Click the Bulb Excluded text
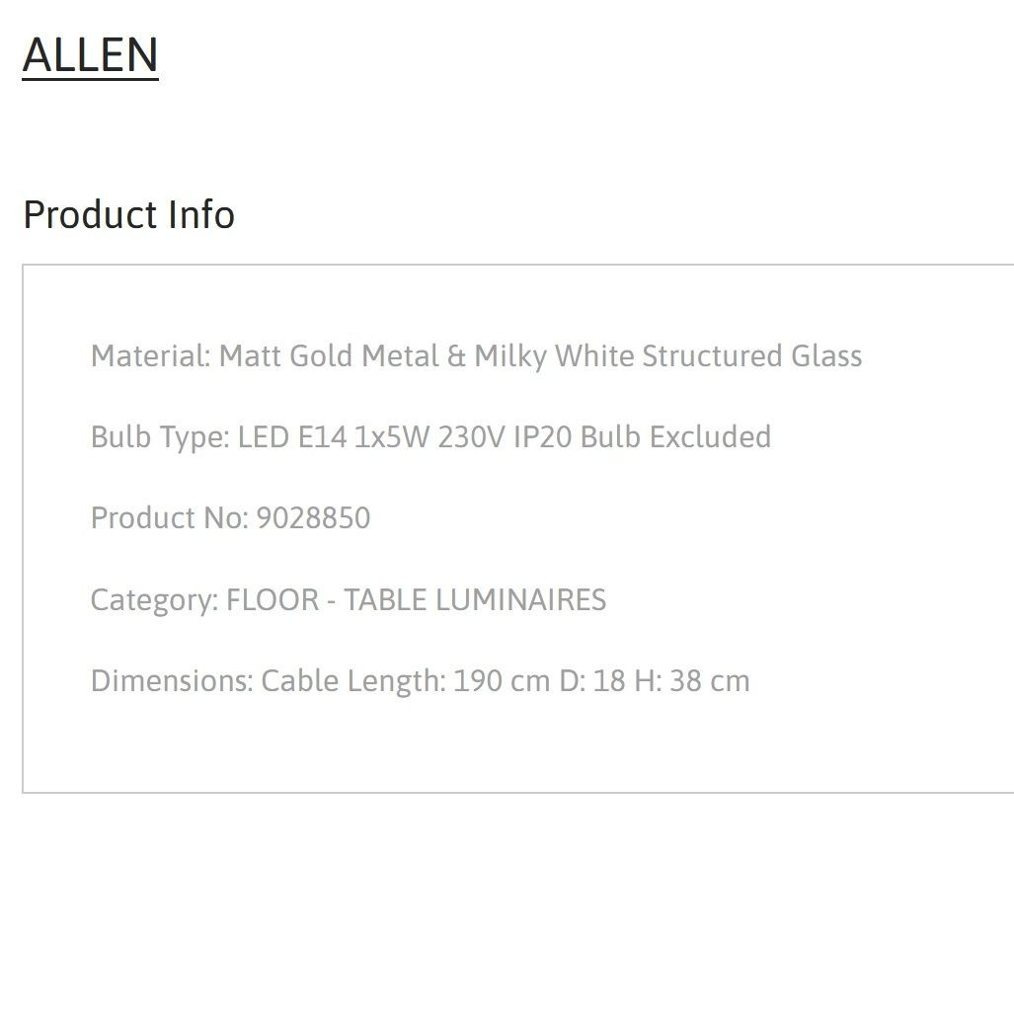Viewport: 1014px width, 1014px height. click(x=675, y=437)
